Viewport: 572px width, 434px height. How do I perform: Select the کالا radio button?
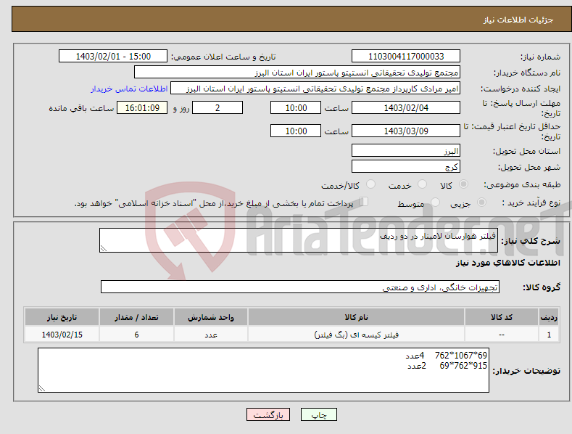tap(463, 184)
